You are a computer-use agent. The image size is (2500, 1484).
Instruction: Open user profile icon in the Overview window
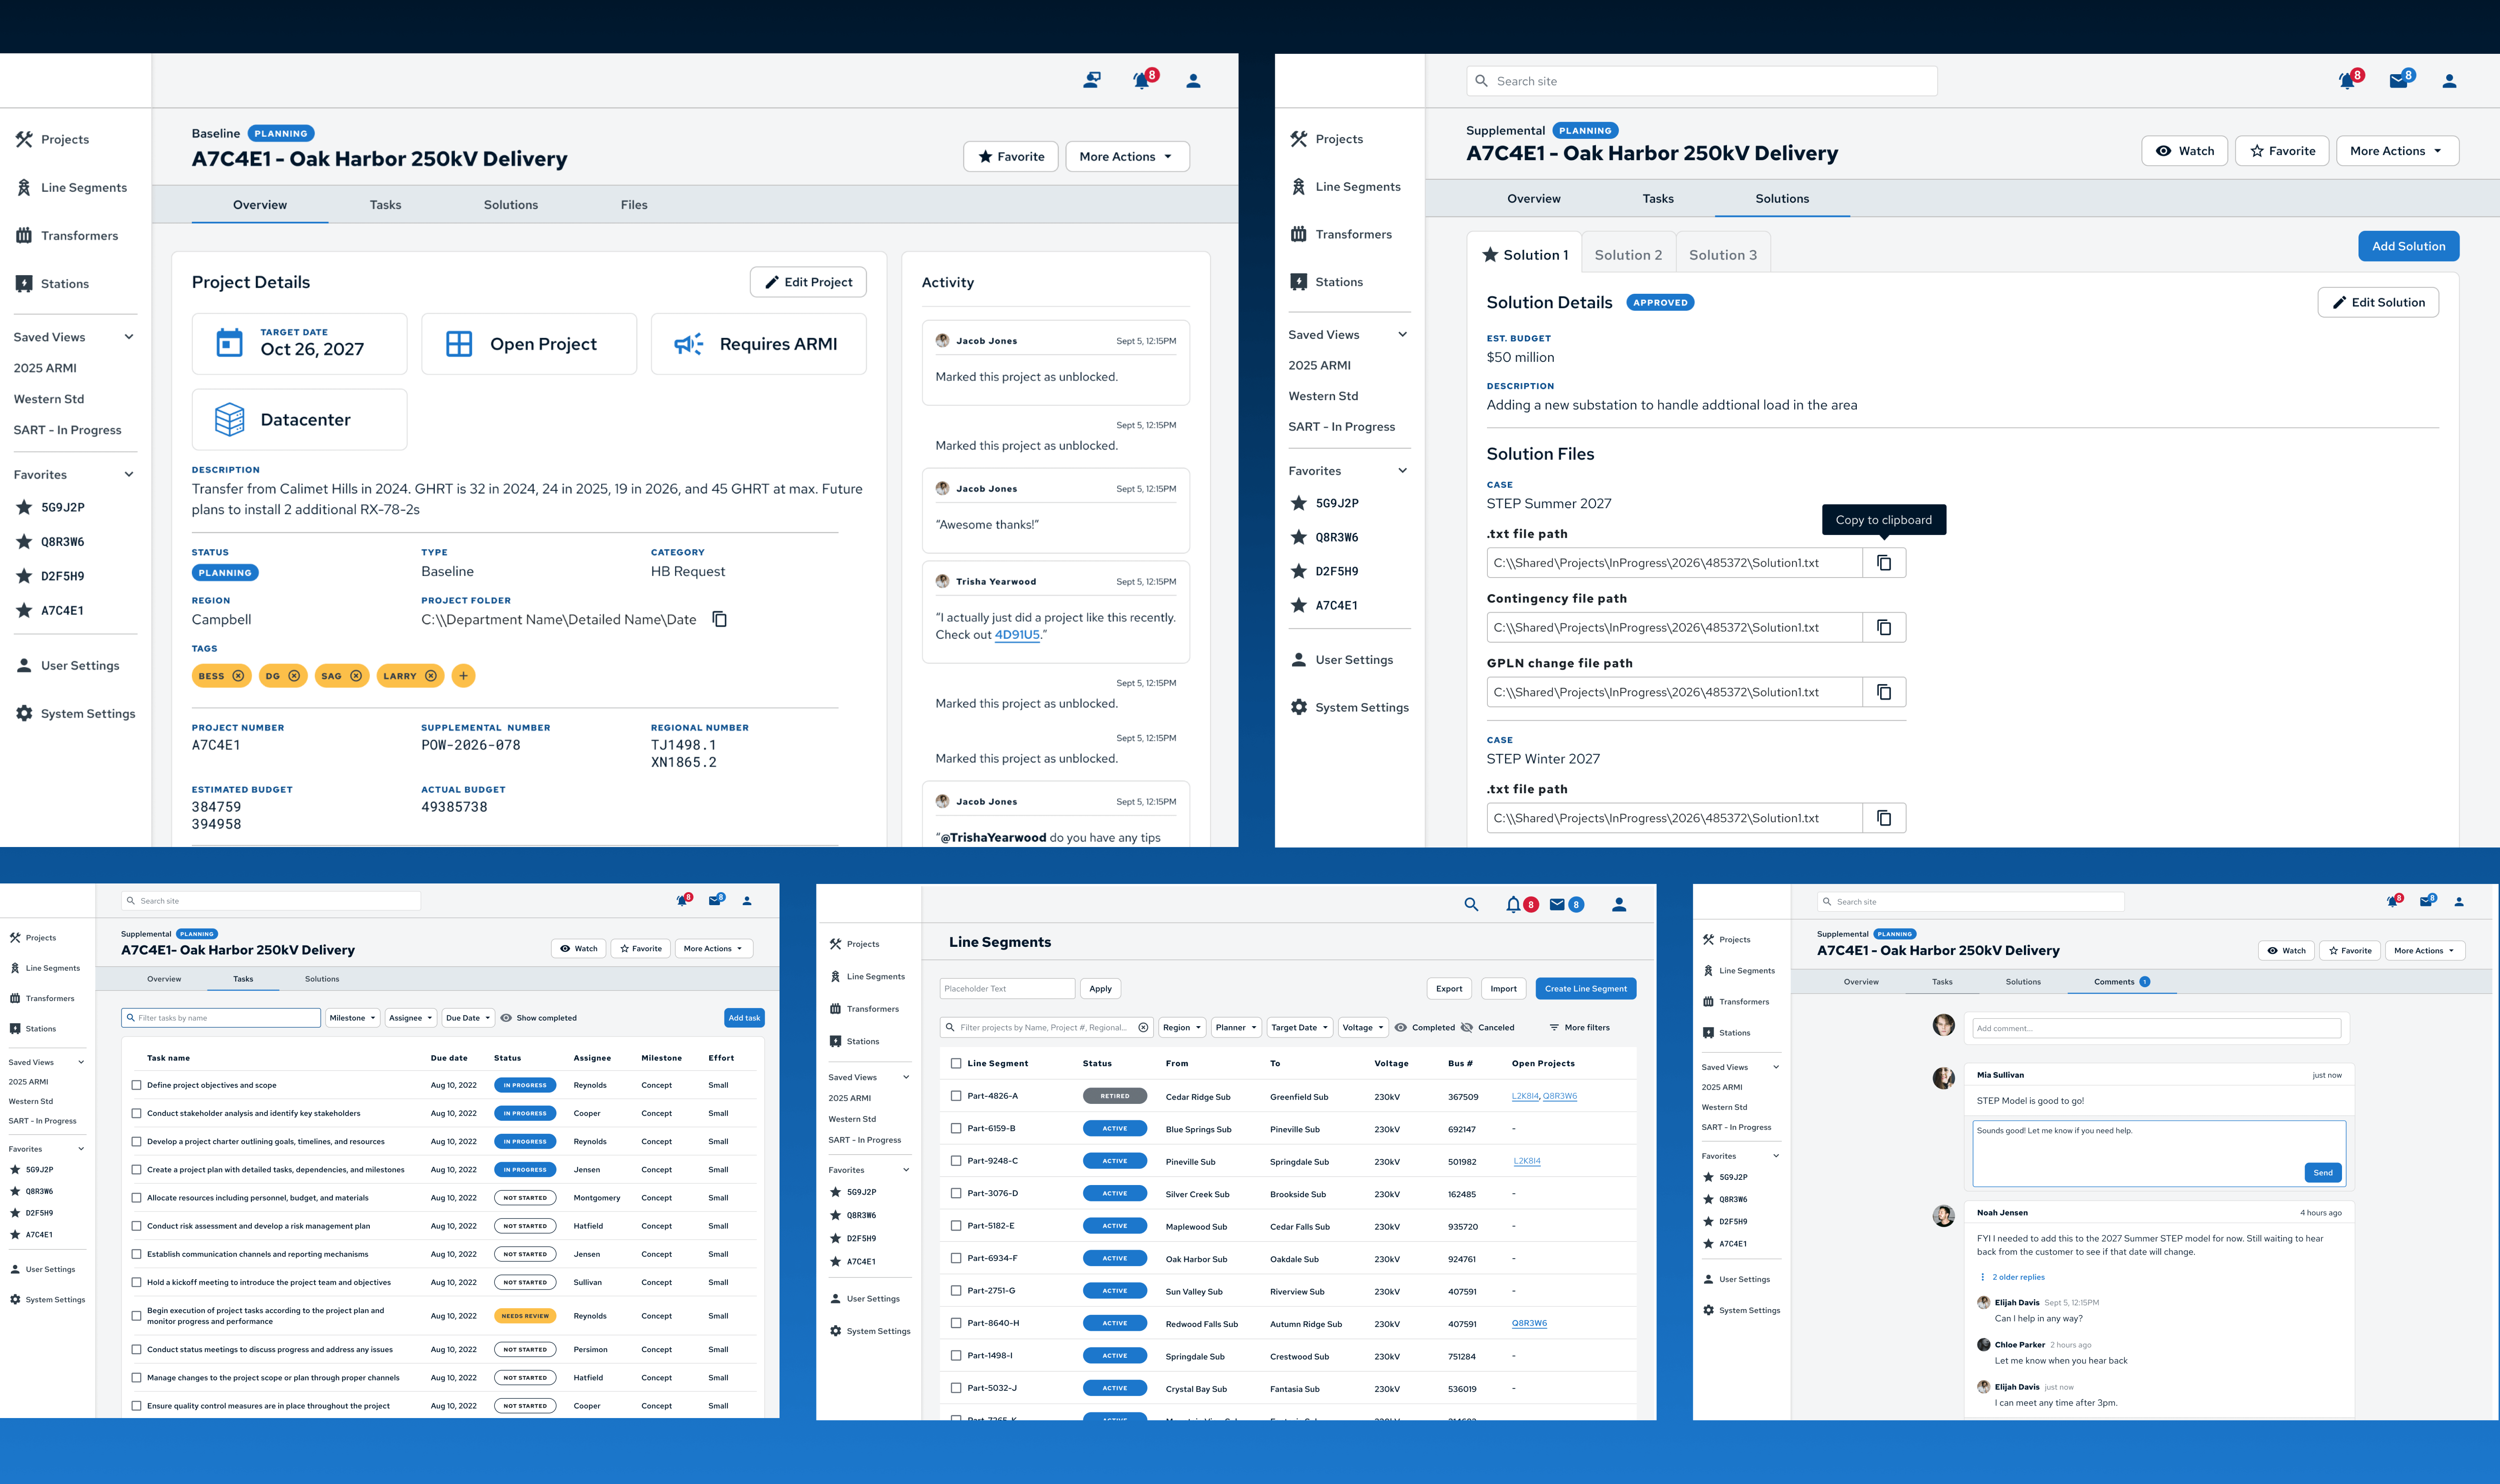[x=1193, y=81]
